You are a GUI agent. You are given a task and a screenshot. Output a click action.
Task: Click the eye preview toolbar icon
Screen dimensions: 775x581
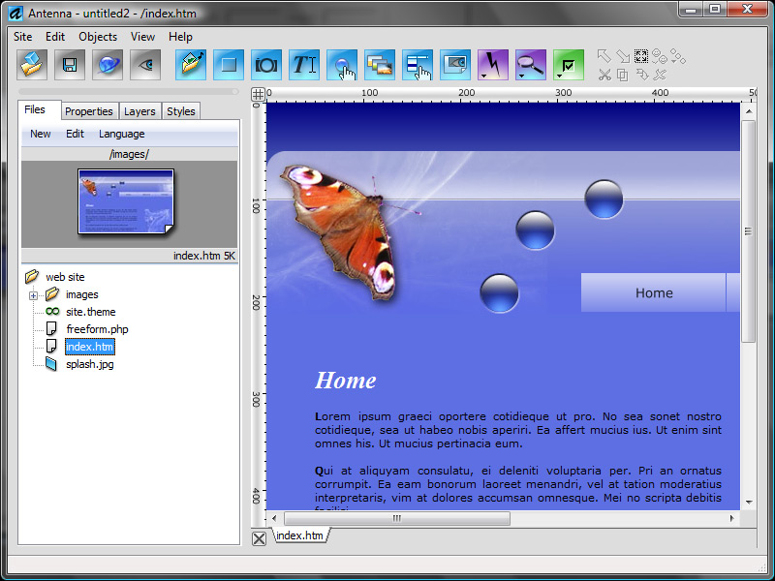[145, 65]
